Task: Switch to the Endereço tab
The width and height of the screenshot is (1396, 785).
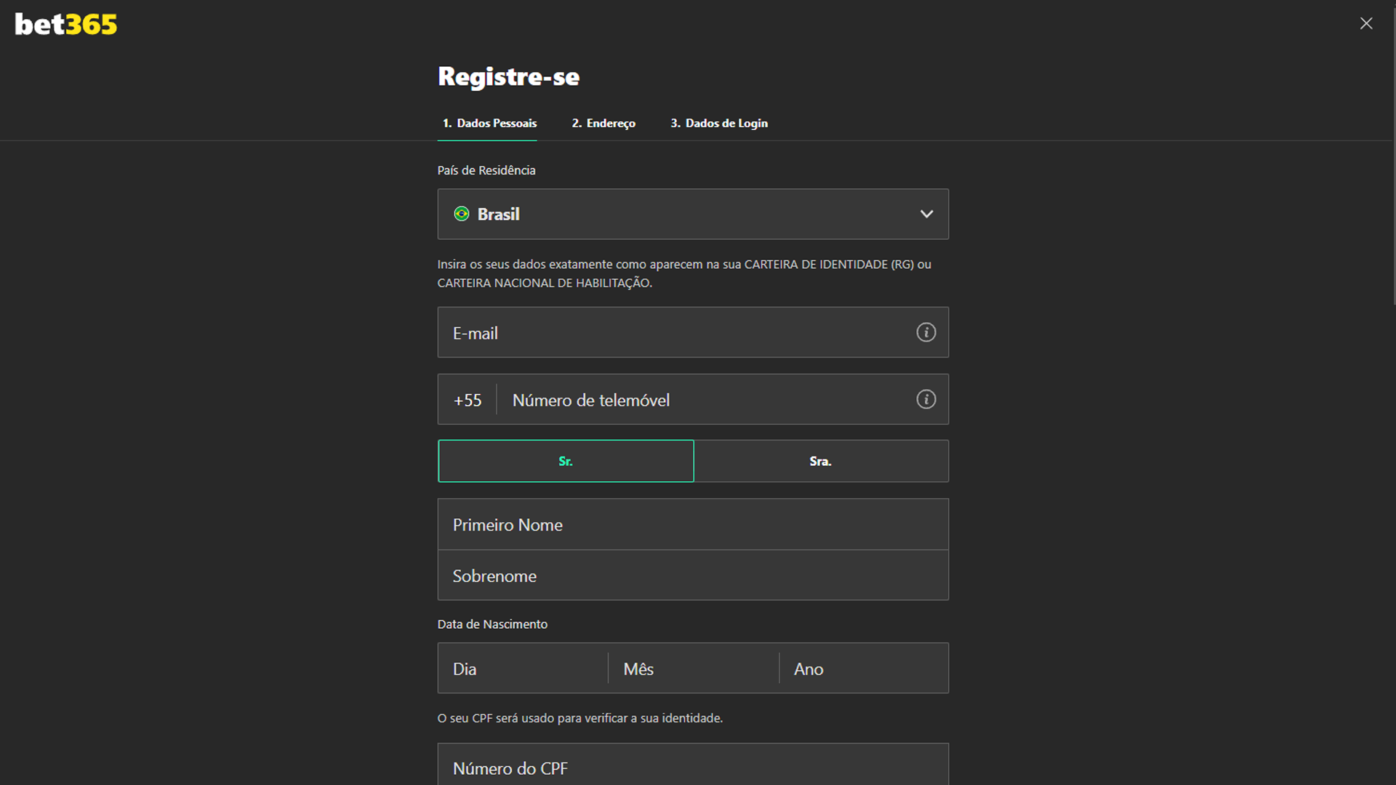Action: point(603,123)
